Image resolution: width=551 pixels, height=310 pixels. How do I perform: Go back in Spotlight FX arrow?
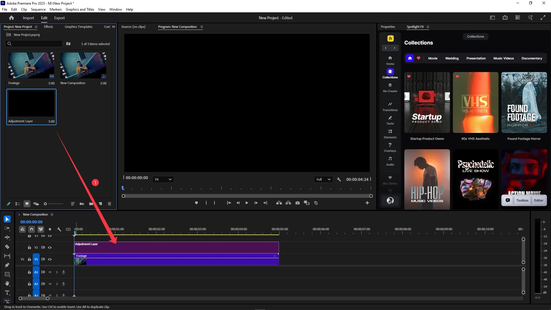pyautogui.click(x=386, y=48)
